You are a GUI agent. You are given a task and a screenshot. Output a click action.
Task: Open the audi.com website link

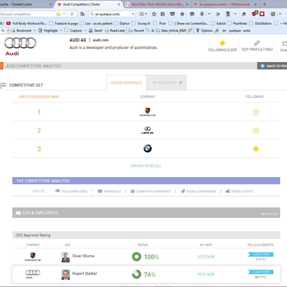pos(101,40)
